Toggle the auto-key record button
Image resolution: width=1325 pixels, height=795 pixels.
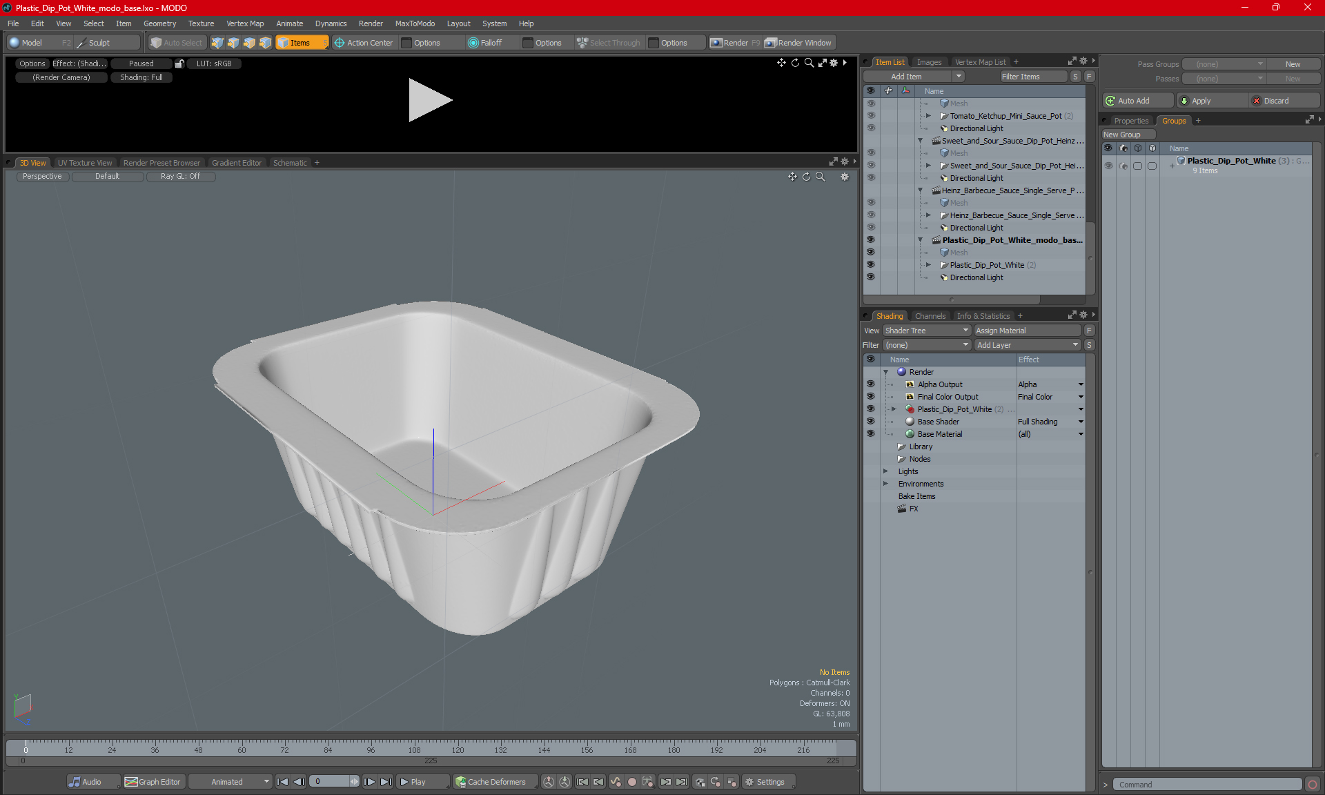click(631, 782)
